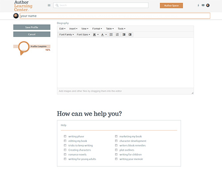This screenshot has width=222, height=169.
Task: Focus the search input field
Action: [x=101, y=5]
